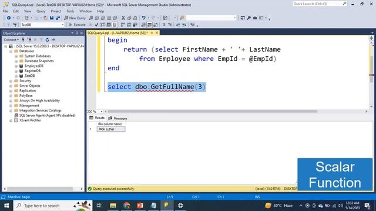
Task: Click the Undo arrow icon
Action: (x=143, y=18)
